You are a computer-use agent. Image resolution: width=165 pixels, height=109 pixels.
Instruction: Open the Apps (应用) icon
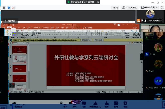coord(116,104)
